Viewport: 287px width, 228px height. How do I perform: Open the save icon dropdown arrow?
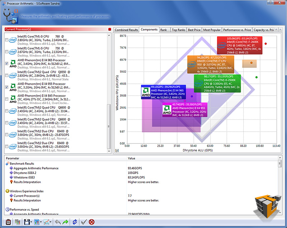31,222
